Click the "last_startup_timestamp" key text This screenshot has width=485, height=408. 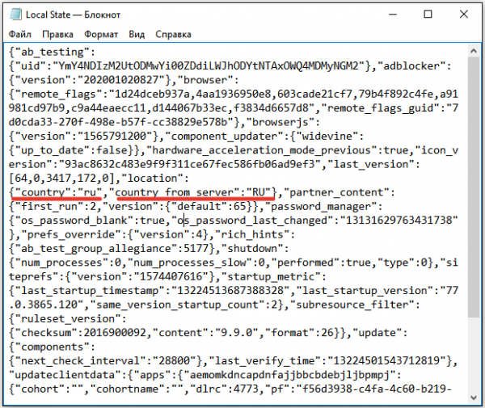[90, 291]
